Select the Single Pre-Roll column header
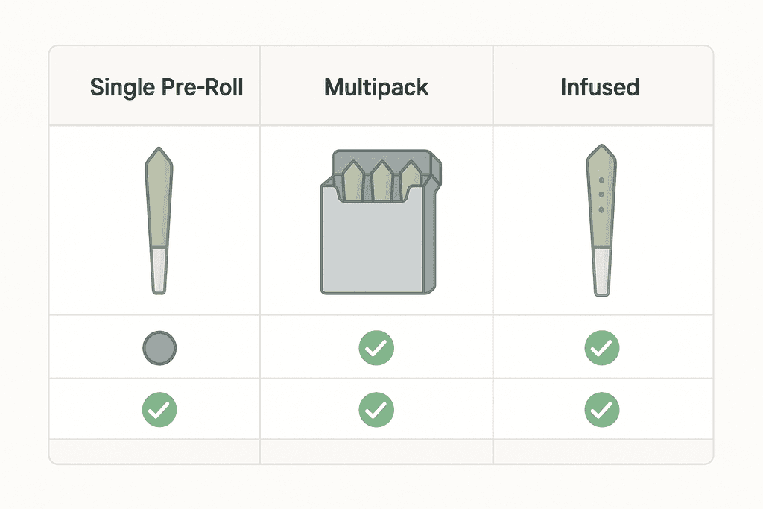763x509 pixels. (x=166, y=87)
